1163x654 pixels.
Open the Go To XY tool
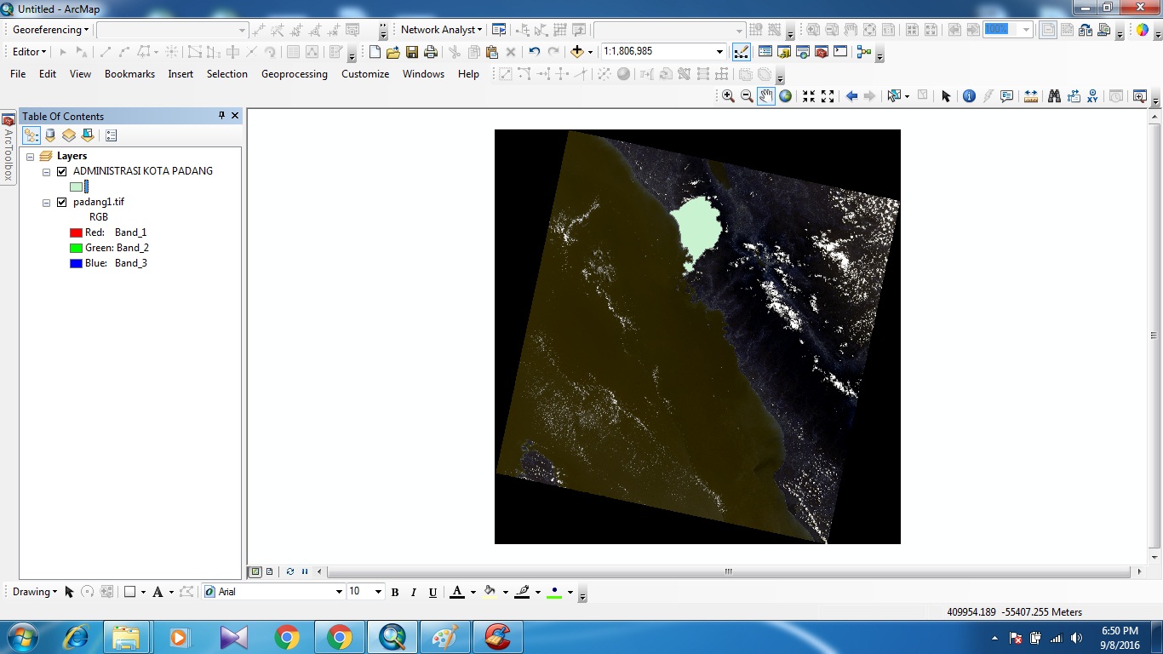[x=1094, y=95]
